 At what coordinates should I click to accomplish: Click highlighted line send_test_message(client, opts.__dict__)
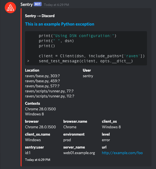(86, 61)
